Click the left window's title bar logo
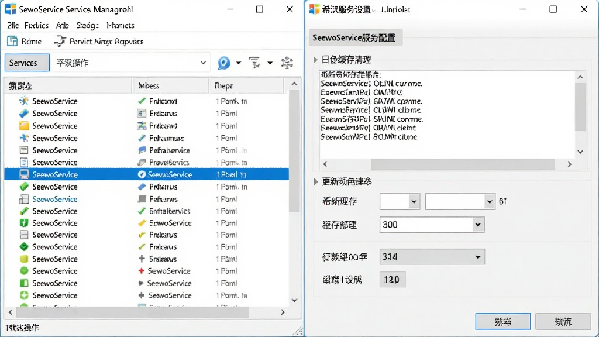 tap(11, 9)
